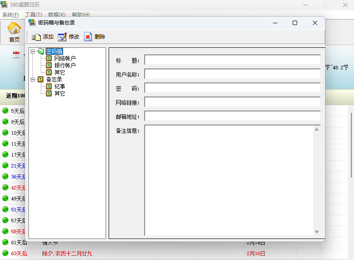Focus the 网络链接 input box
354x260 pixels.
pos(232,102)
